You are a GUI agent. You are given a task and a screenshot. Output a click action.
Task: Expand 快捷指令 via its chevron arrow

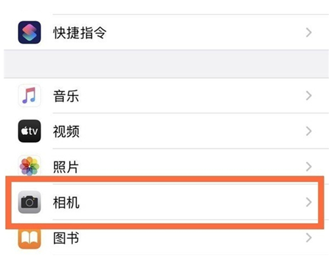(x=309, y=32)
